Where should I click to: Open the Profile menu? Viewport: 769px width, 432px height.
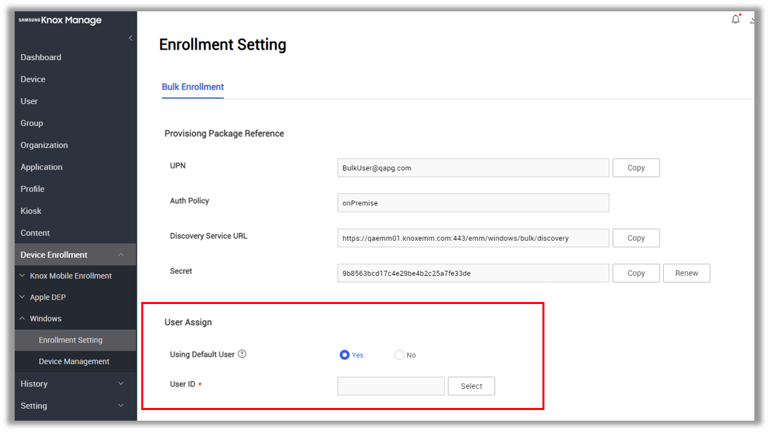tap(33, 189)
